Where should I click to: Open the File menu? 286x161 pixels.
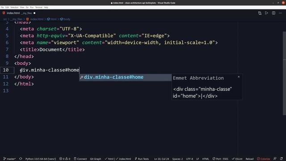pyautogui.click(x=2, y=7)
